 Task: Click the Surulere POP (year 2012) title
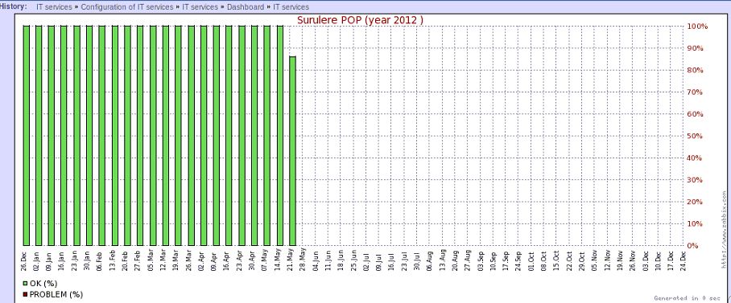click(361, 20)
